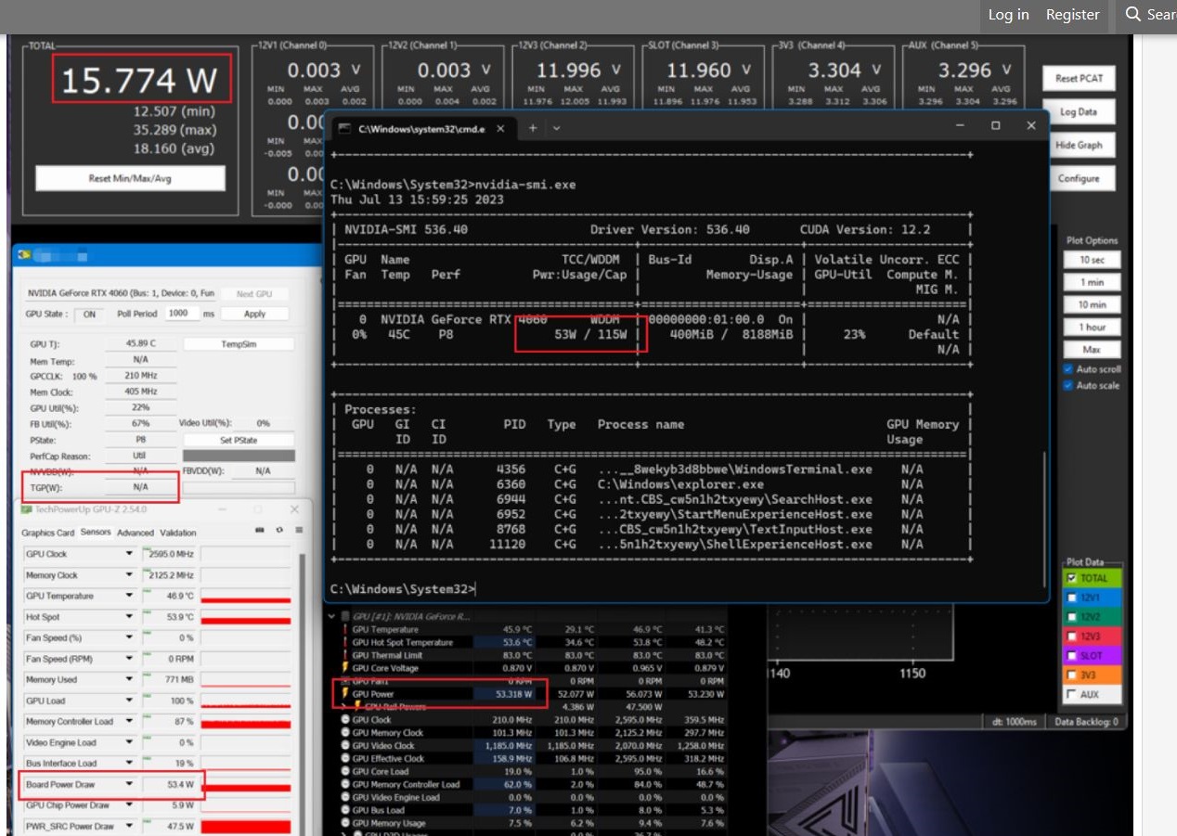The height and width of the screenshot is (836, 1177).
Task: Open Fan Speed (%) sensor dropdown
Action: click(129, 637)
